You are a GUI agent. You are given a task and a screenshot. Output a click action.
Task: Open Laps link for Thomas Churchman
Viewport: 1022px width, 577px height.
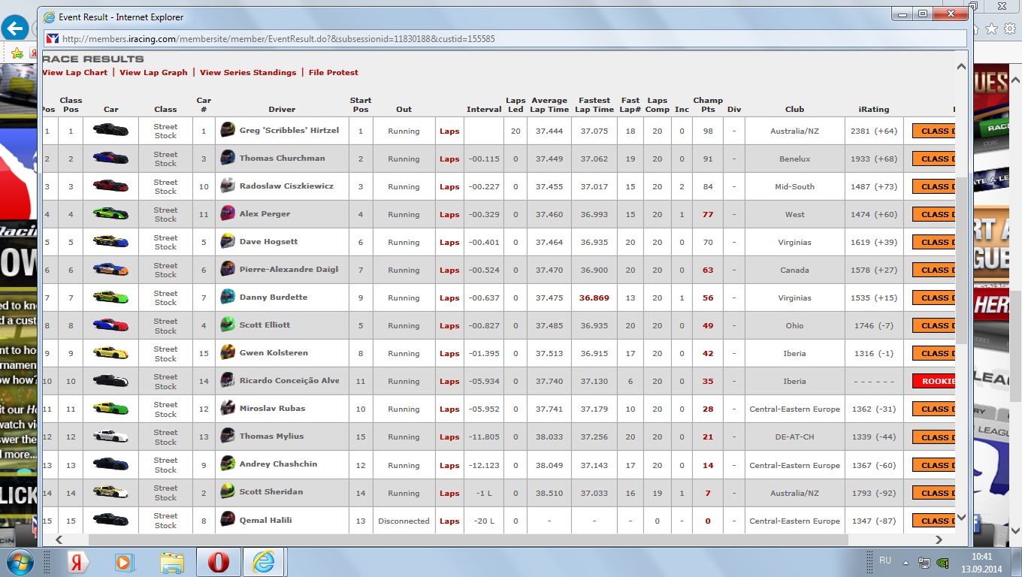[449, 159]
